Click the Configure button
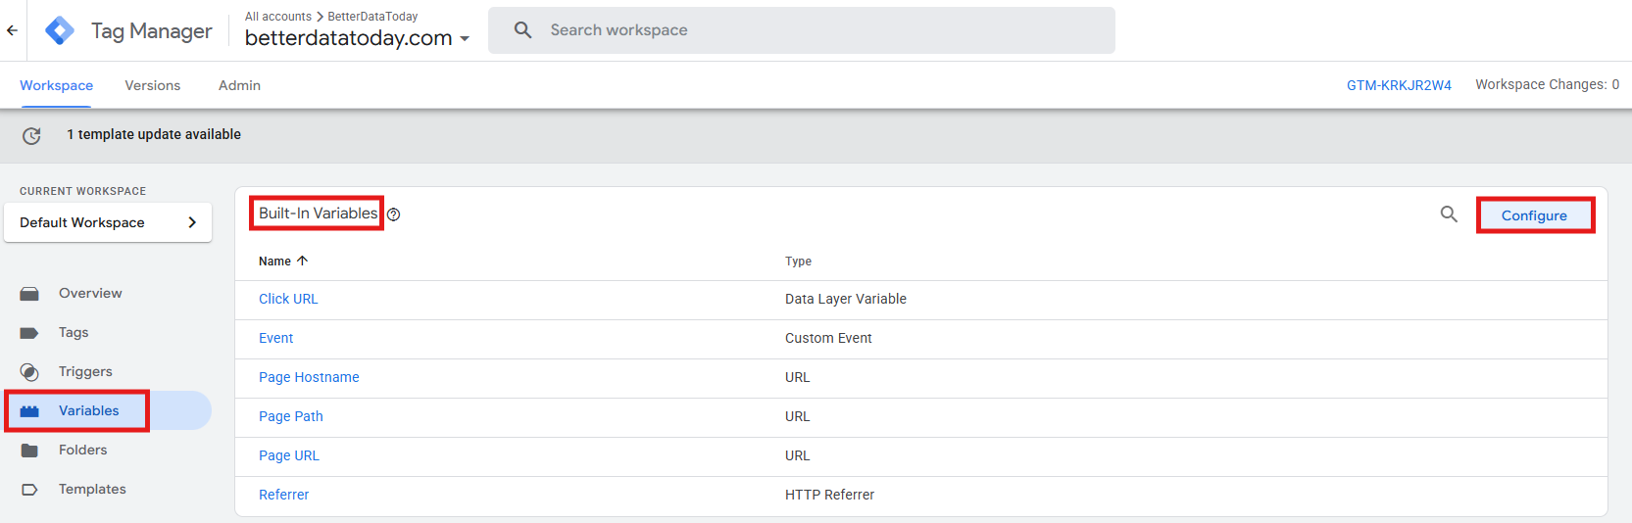 click(x=1535, y=215)
